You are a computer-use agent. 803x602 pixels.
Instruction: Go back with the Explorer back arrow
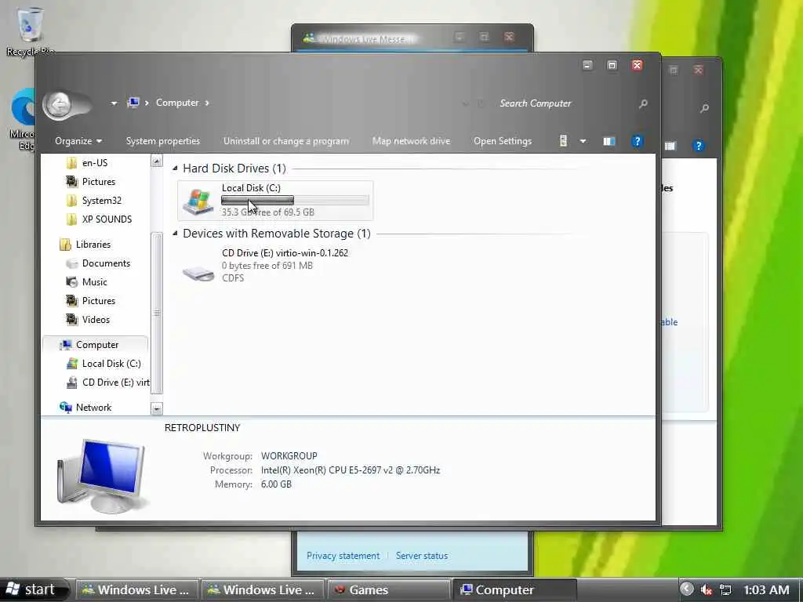60,106
